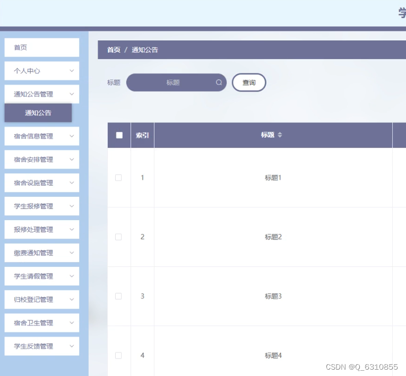406x376 pixels.
Task: Select the cell reading 标题3
Action: click(x=273, y=296)
